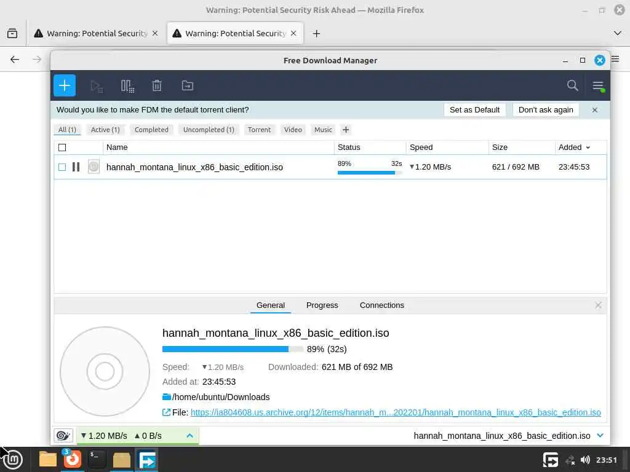Image resolution: width=630 pixels, height=472 pixels.
Task: Click the 621 / 692 MB size cell
Action: (516, 167)
